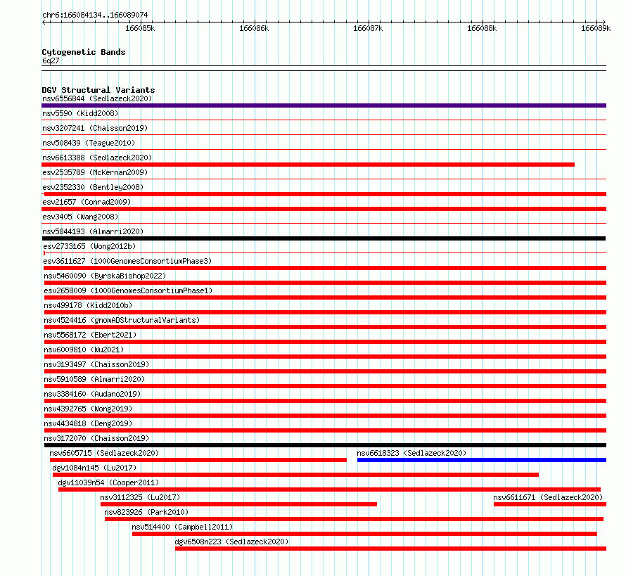Screen dimensions: 626x576
Task: Select the blue bar under nsv6618323
Action: point(482,460)
